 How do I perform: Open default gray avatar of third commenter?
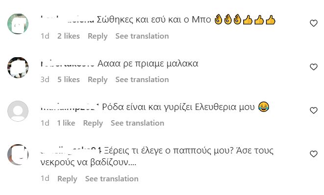point(18,111)
